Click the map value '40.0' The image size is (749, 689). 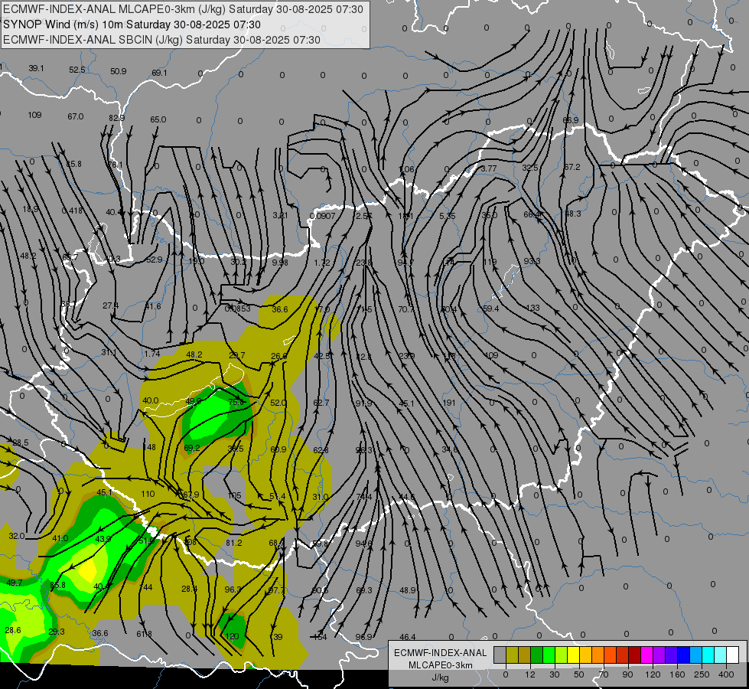(151, 400)
